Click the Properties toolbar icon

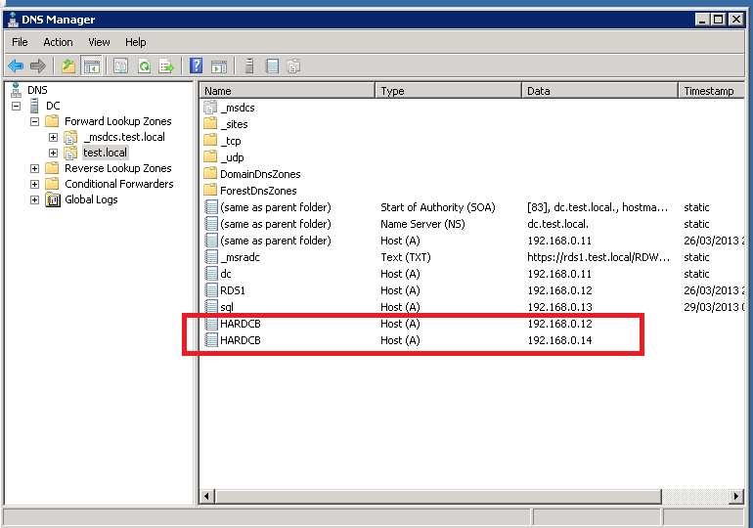(120, 66)
